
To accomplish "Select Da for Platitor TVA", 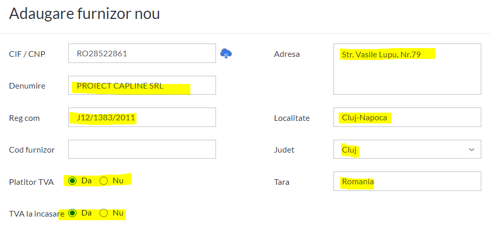I will (72, 181).
